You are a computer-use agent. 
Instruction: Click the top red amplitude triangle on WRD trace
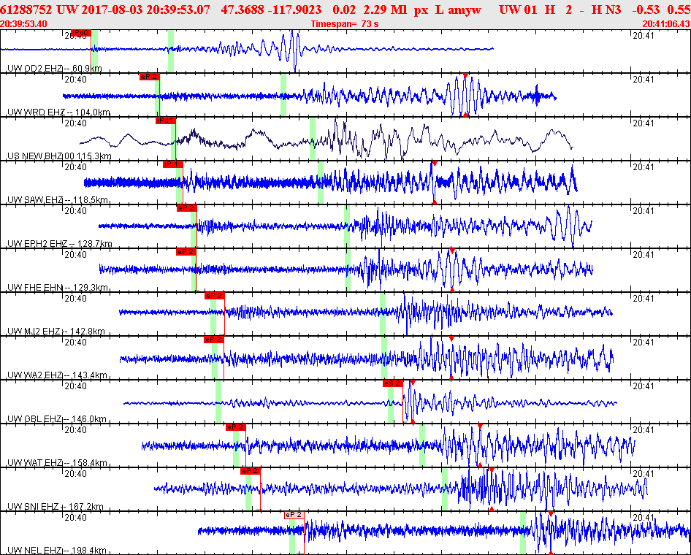[465, 76]
